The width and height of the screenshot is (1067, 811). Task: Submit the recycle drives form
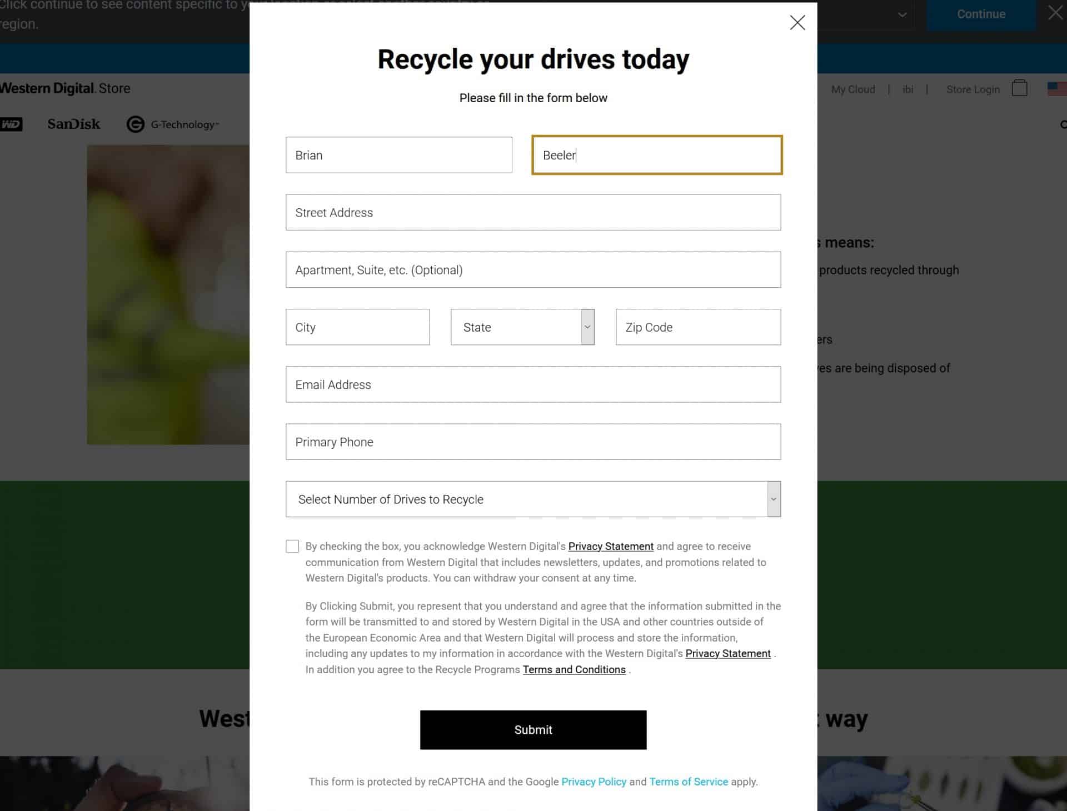[533, 729]
